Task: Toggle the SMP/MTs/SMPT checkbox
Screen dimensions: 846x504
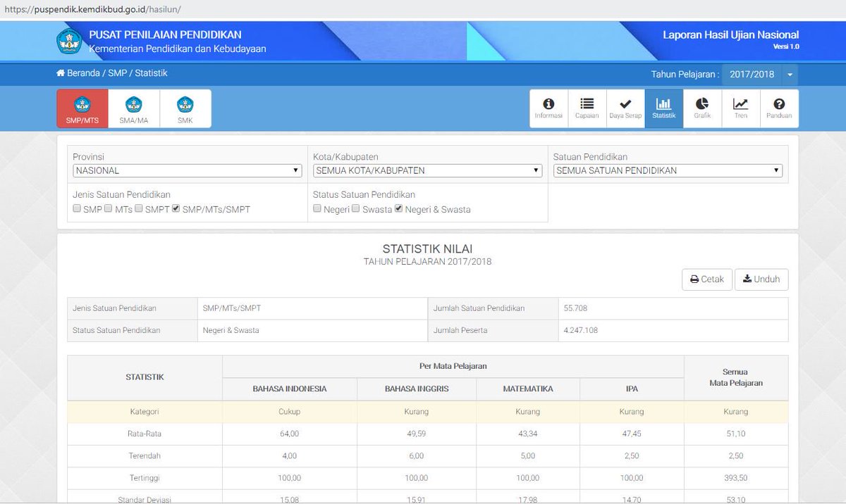Action: coord(176,209)
